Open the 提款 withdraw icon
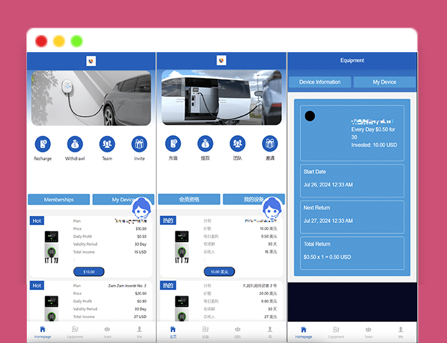447x343 pixels. 205,144
